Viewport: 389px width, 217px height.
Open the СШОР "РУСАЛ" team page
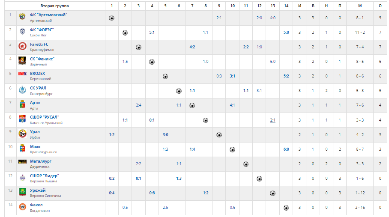pos(45,117)
